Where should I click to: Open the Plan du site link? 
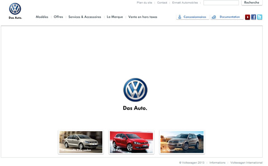[x=144, y=3]
